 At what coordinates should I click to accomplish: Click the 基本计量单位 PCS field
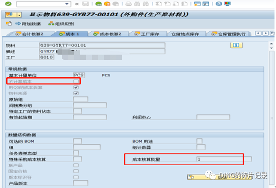click(x=79, y=75)
